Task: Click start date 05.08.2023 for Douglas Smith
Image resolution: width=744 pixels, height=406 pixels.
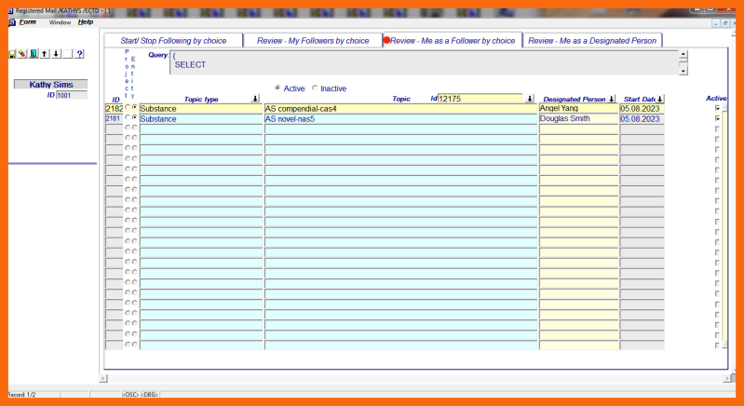Action: click(x=642, y=119)
